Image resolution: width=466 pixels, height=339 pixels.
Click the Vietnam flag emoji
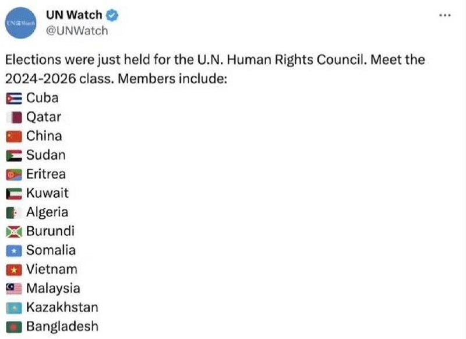pyautogui.click(x=14, y=270)
